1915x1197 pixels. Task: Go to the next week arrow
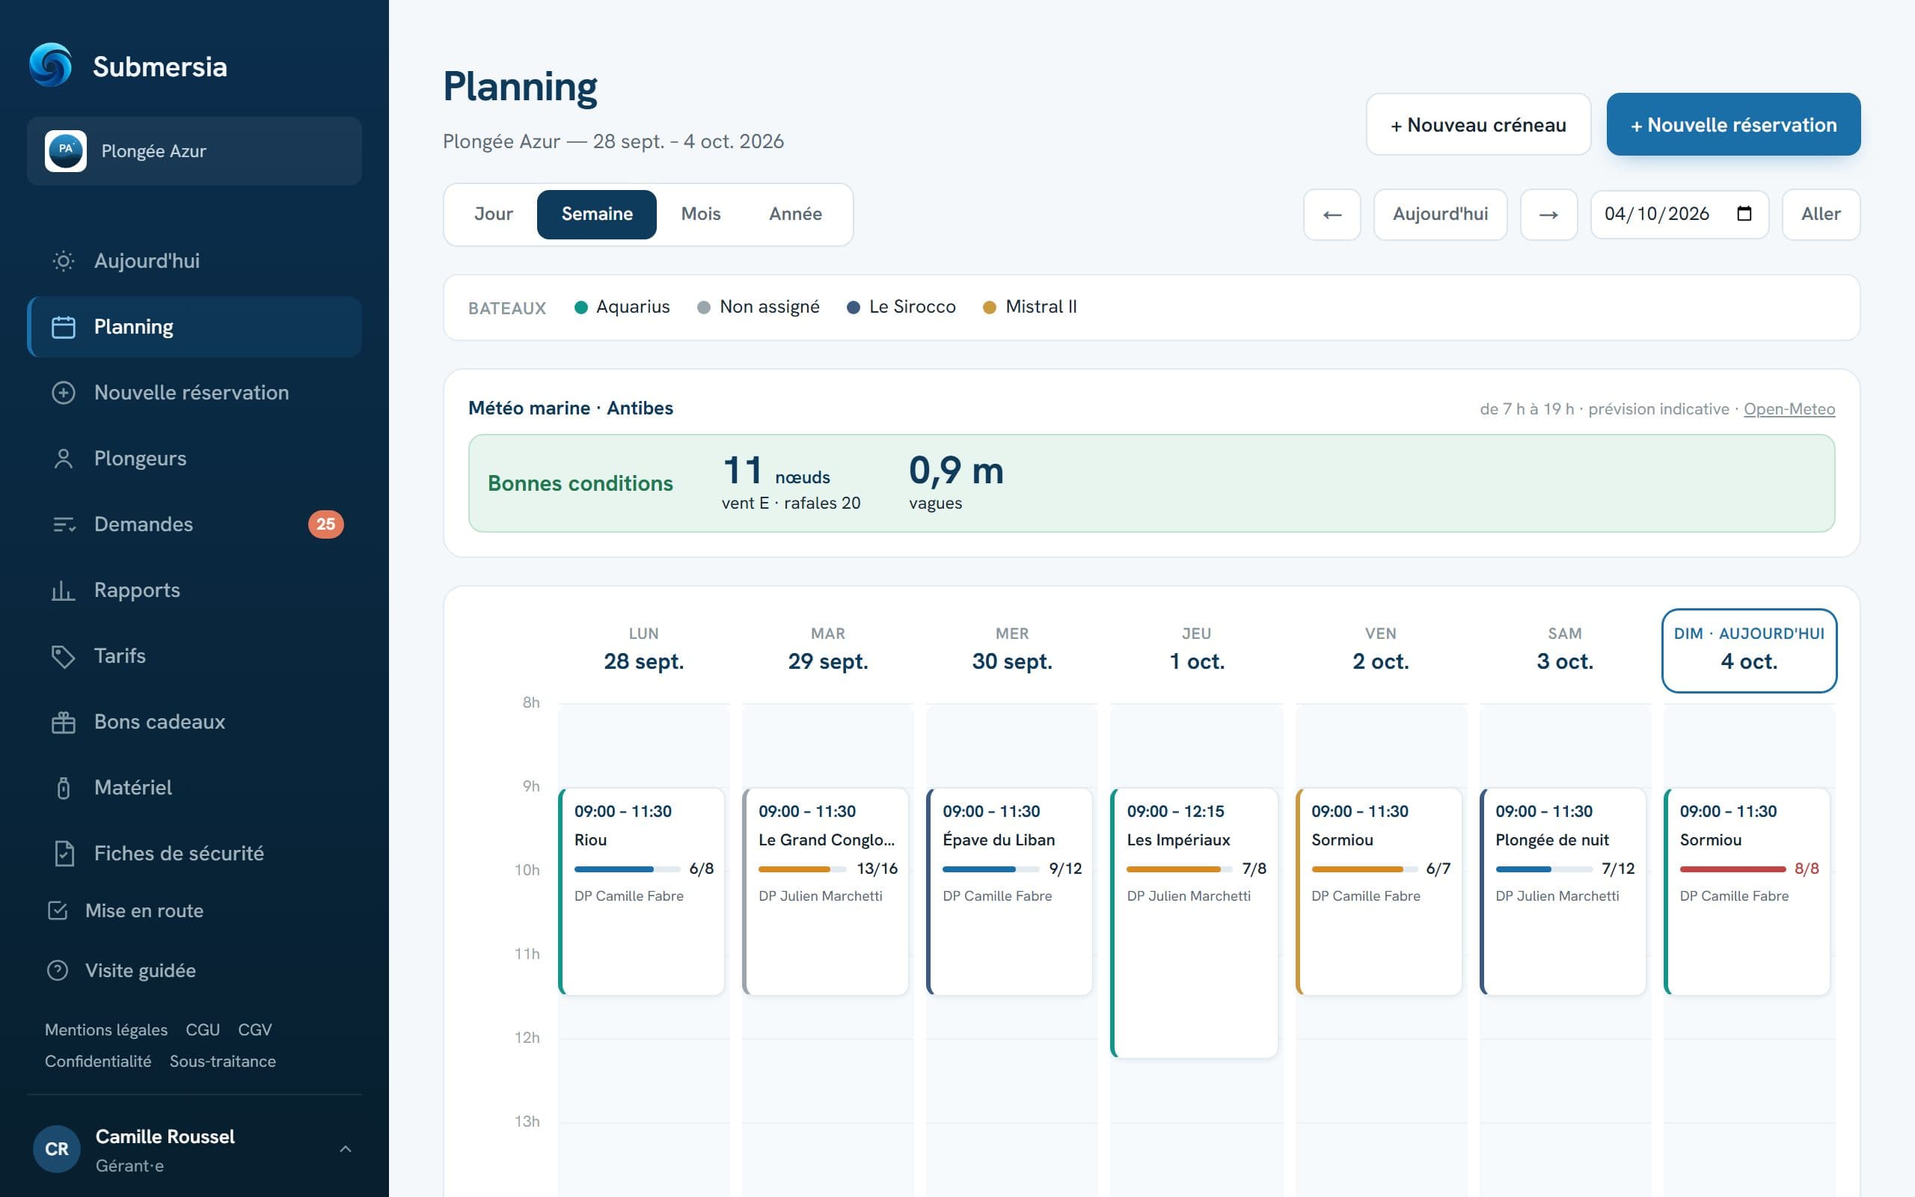tap(1548, 215)
